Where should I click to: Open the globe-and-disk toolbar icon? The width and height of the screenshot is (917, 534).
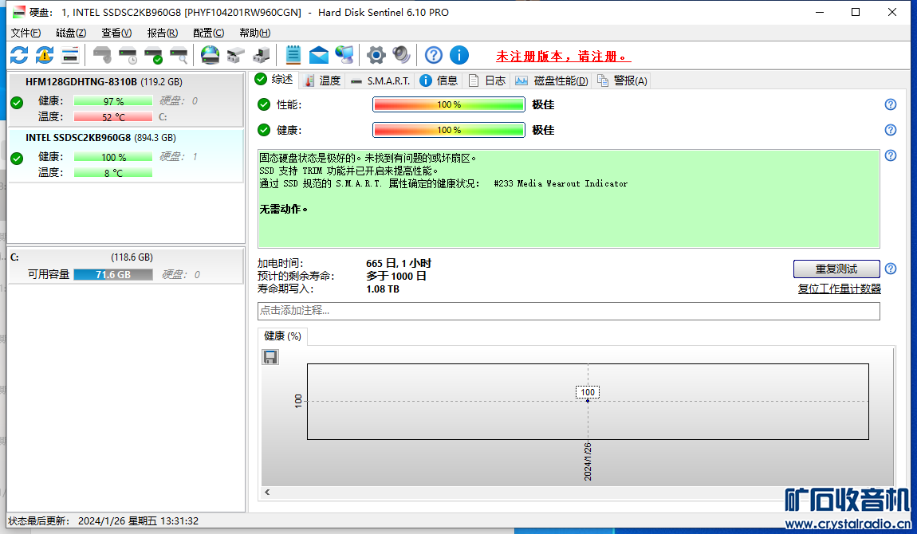click(210, 55)
